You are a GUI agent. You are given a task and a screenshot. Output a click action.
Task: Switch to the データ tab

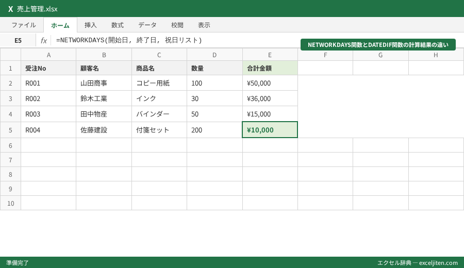pos(147,25)
